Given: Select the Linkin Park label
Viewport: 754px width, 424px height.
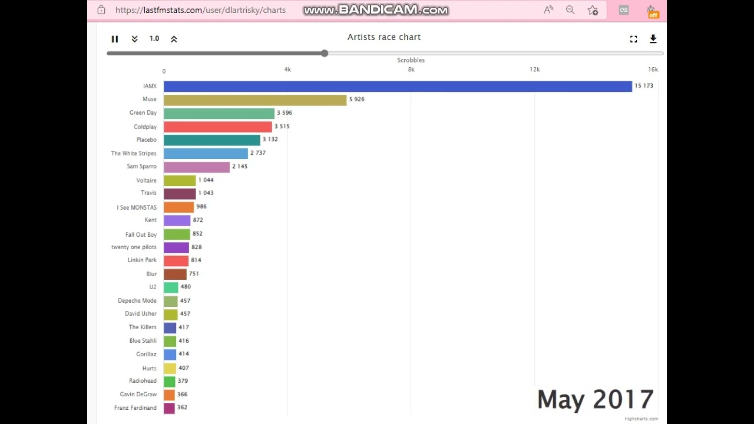Looking at the screenshot, I should click(x=142, y=260).
